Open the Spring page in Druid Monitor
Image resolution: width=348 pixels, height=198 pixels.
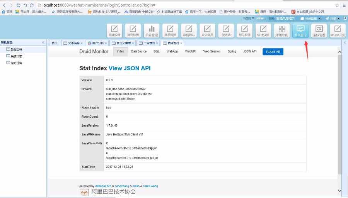point(232,51)
